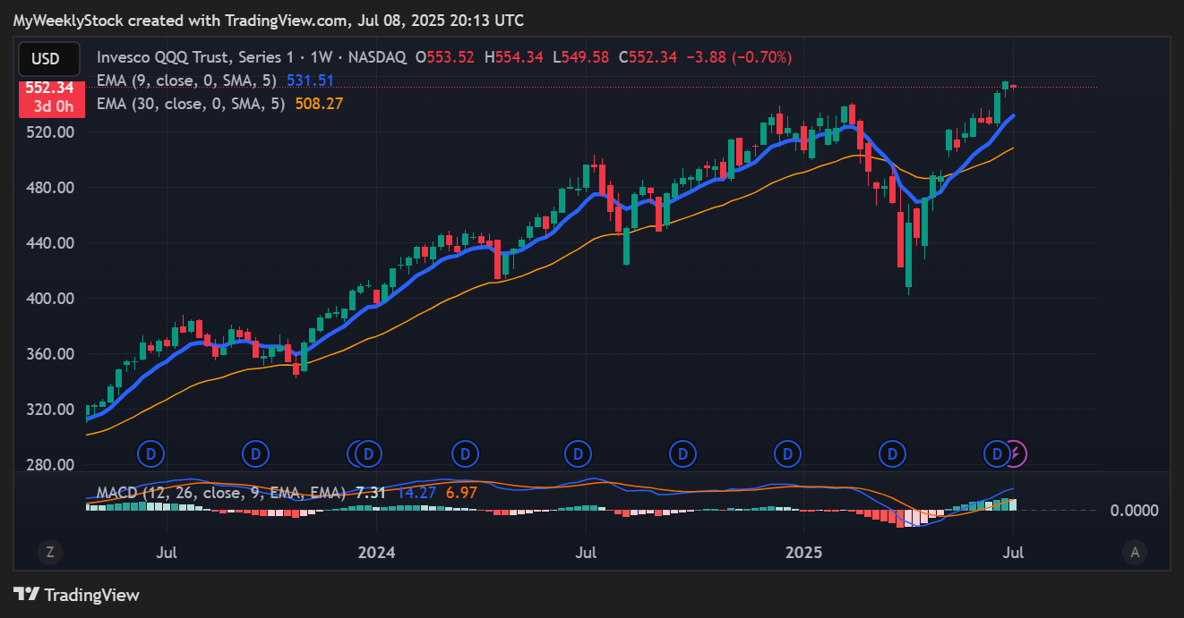Click the 320.00 price axis label

click(52, 409)
